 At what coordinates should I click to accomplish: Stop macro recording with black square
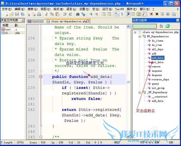click(x=157, y=14)
